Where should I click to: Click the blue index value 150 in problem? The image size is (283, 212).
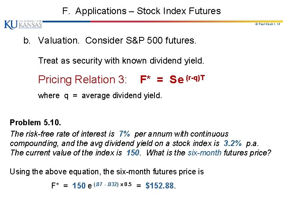coord(133,153)
